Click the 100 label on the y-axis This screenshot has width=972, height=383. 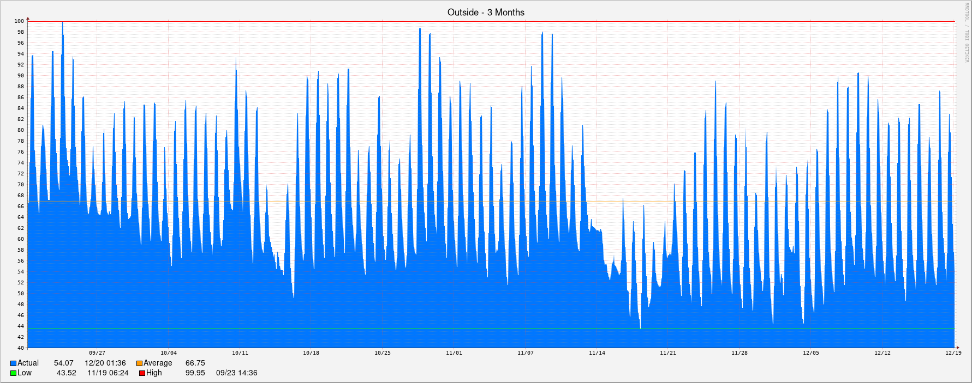(19, 21)
